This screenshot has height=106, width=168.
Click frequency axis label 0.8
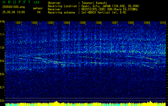tap(2, 74)
